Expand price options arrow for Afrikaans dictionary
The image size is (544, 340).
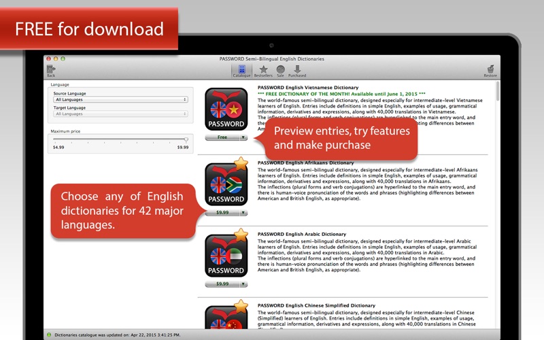click(x=243, y=213)
